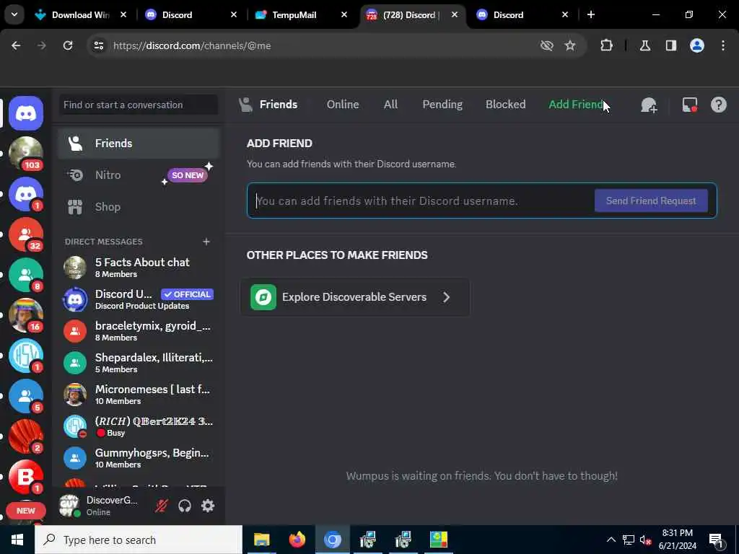Open the red B server icon
Image resolution: width=739 pixels, height=554 pixels.
coord(26,477)
